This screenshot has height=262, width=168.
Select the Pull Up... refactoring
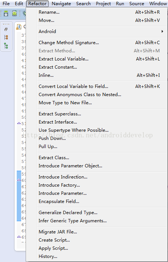[x=99, y=147]
